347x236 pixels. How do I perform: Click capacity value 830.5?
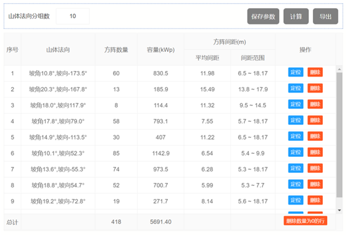click(x=161, y=74)
